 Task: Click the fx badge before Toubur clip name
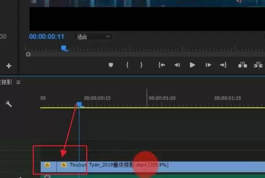click(64, 165)
